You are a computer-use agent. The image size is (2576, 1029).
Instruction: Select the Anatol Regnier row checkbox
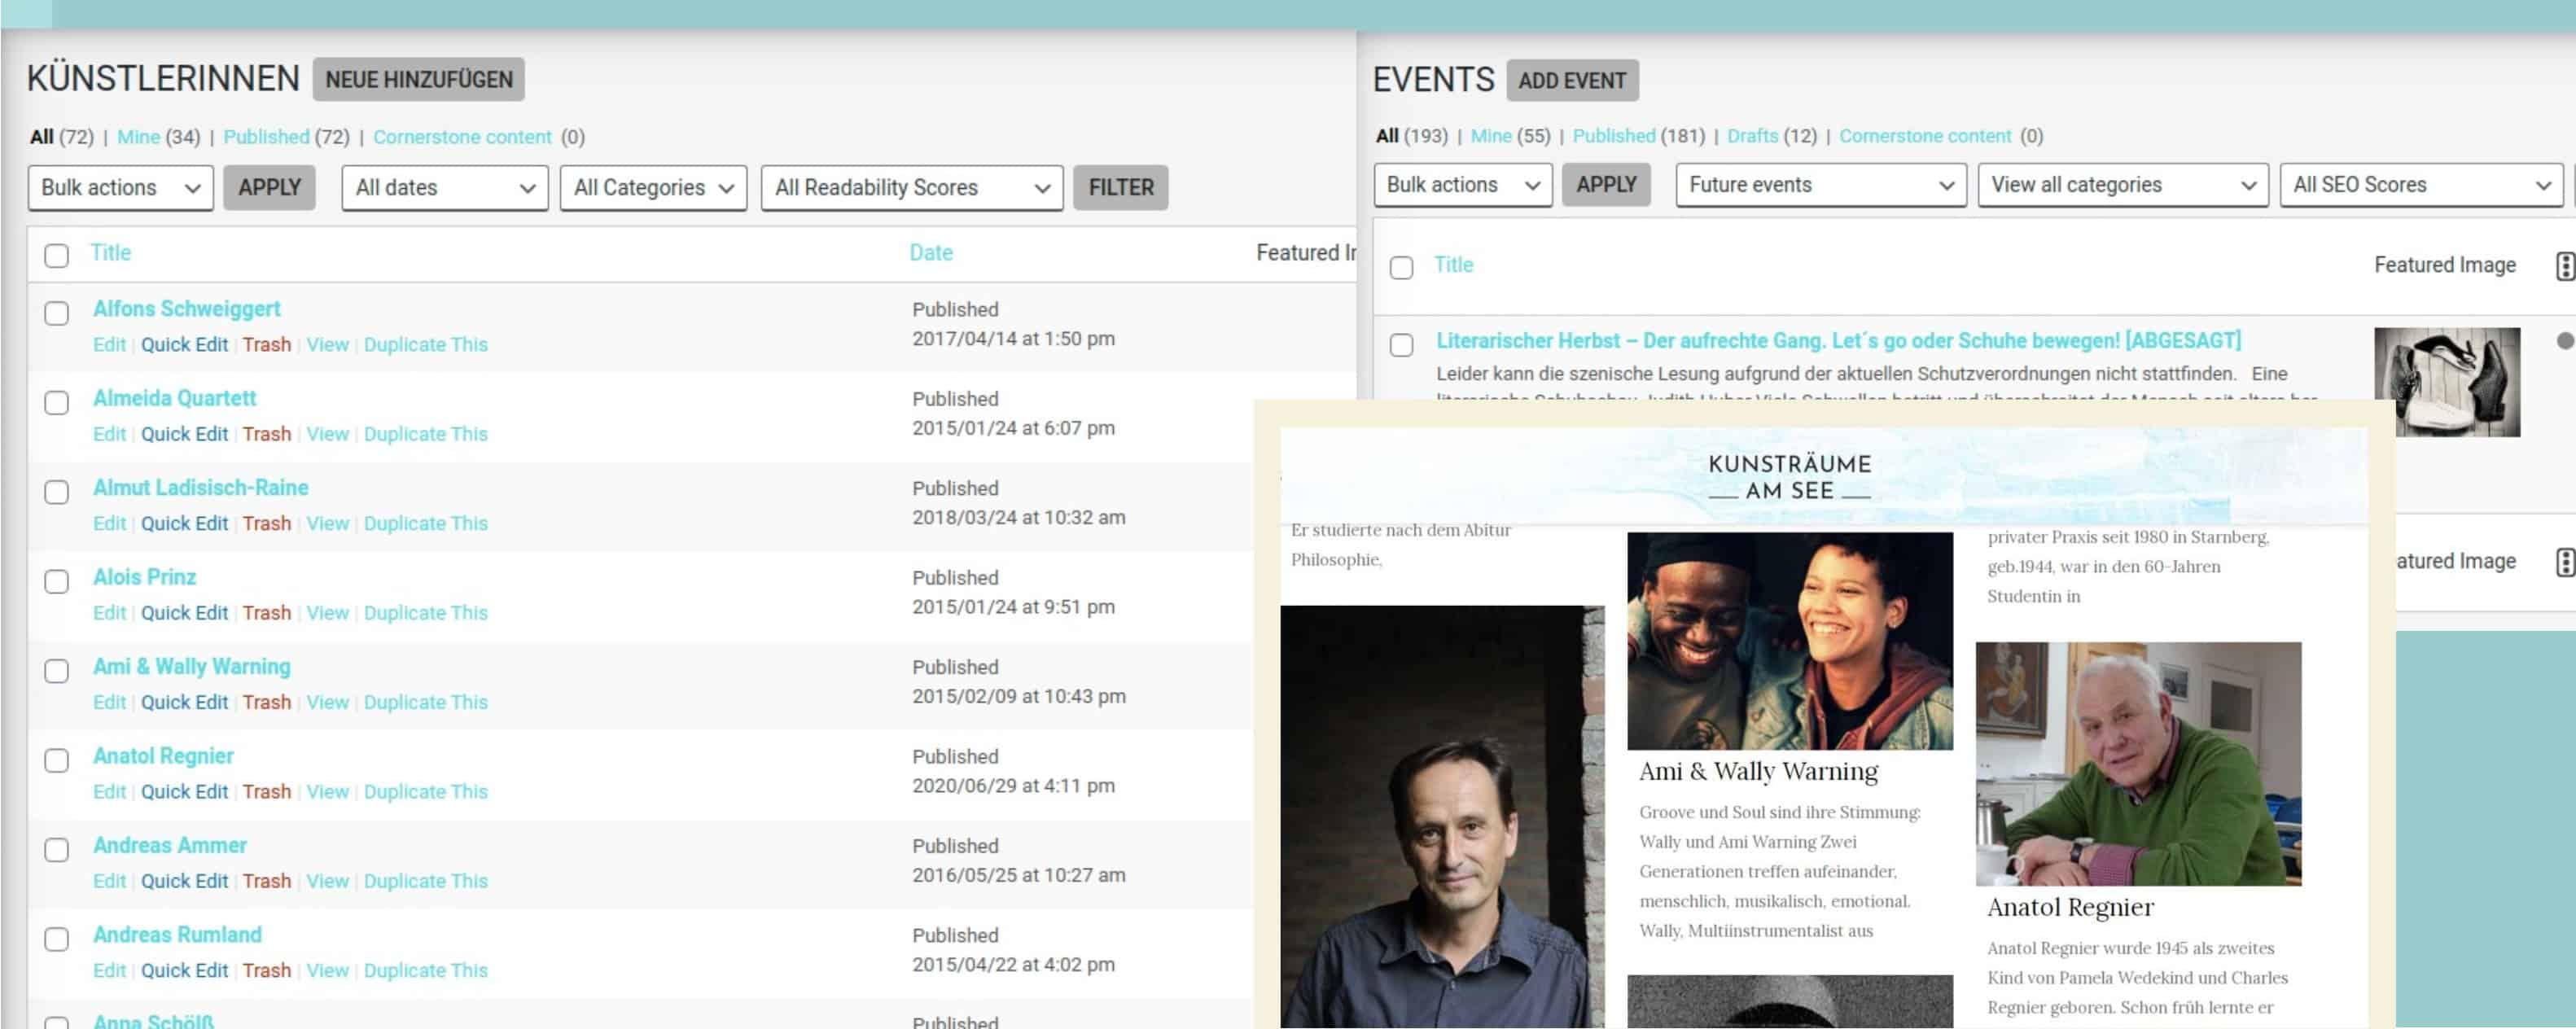pos(56,760)
